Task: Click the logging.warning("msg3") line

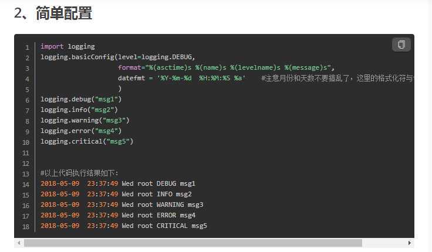Action: pyautogui.click(x=85, y=120)
